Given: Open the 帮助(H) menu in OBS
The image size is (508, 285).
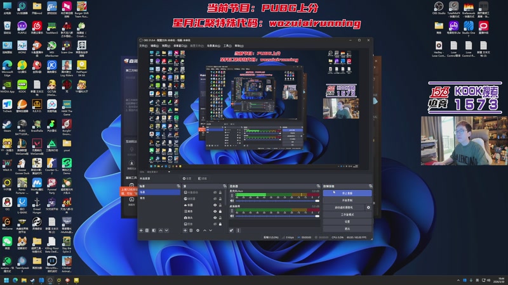Looking at the screenshot, I should 239,46.
